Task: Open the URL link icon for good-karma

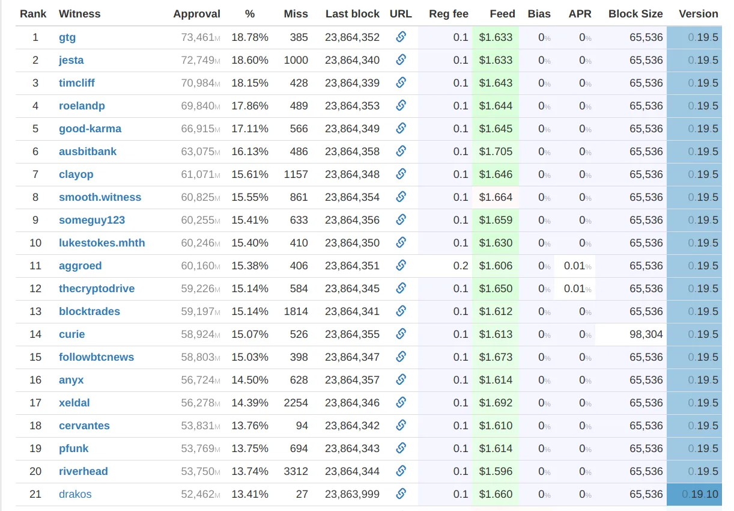Action: click(401, 128)
